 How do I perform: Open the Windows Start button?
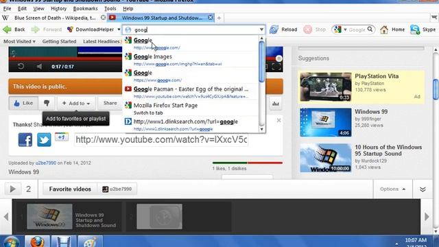(x=11, y=242)
